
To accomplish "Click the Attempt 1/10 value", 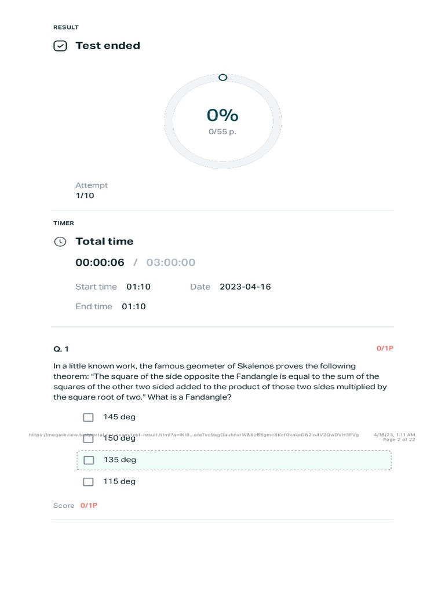I will pos(85,196).
